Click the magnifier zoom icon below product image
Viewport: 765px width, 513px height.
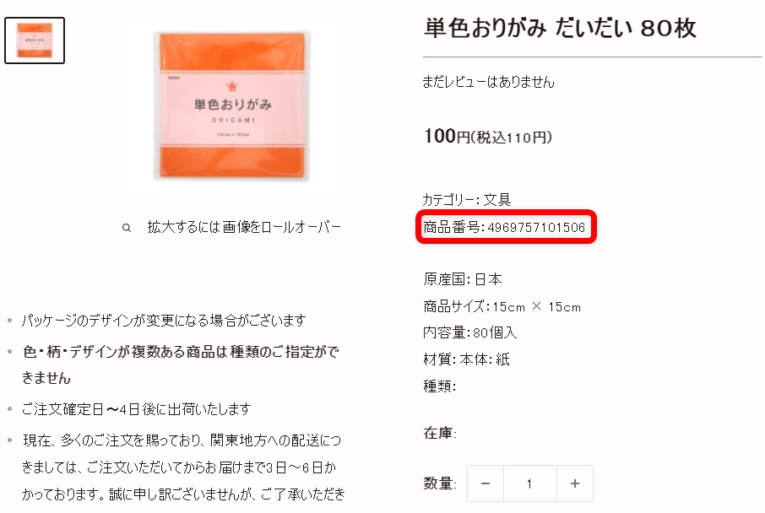pyautogui.click(x=127, y=228)
